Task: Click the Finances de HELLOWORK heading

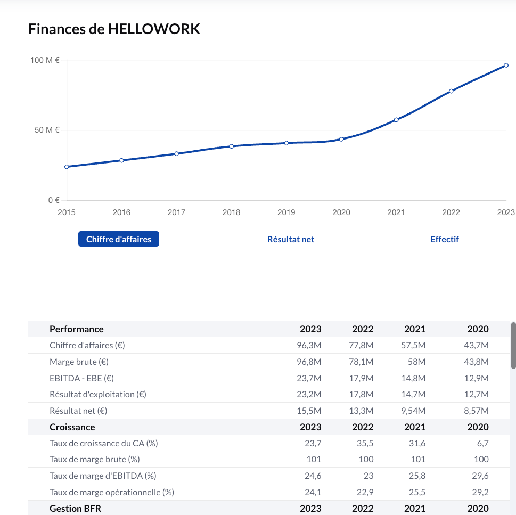Action: [114, 29]
